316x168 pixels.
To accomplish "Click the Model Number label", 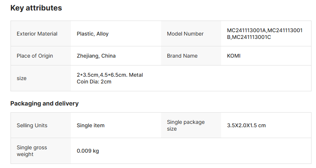I will pyautogui.click(x=185, y=34).
